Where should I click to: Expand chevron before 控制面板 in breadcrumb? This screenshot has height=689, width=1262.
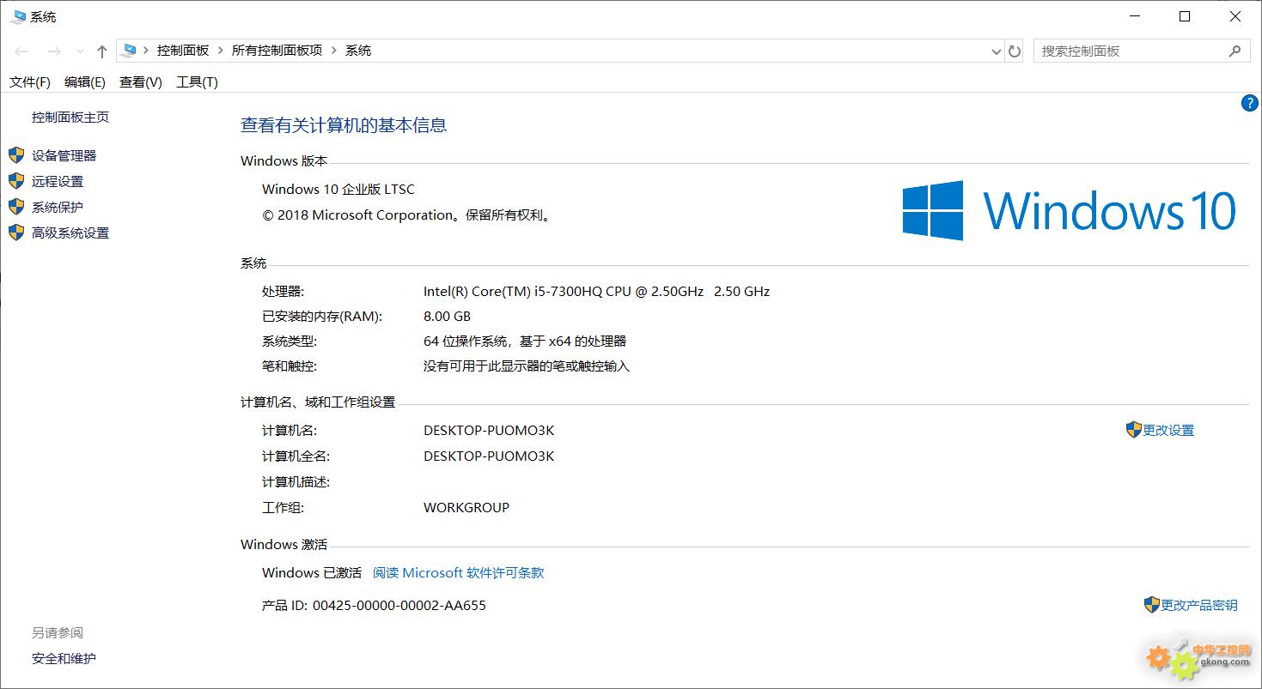[x=146, y=51]
